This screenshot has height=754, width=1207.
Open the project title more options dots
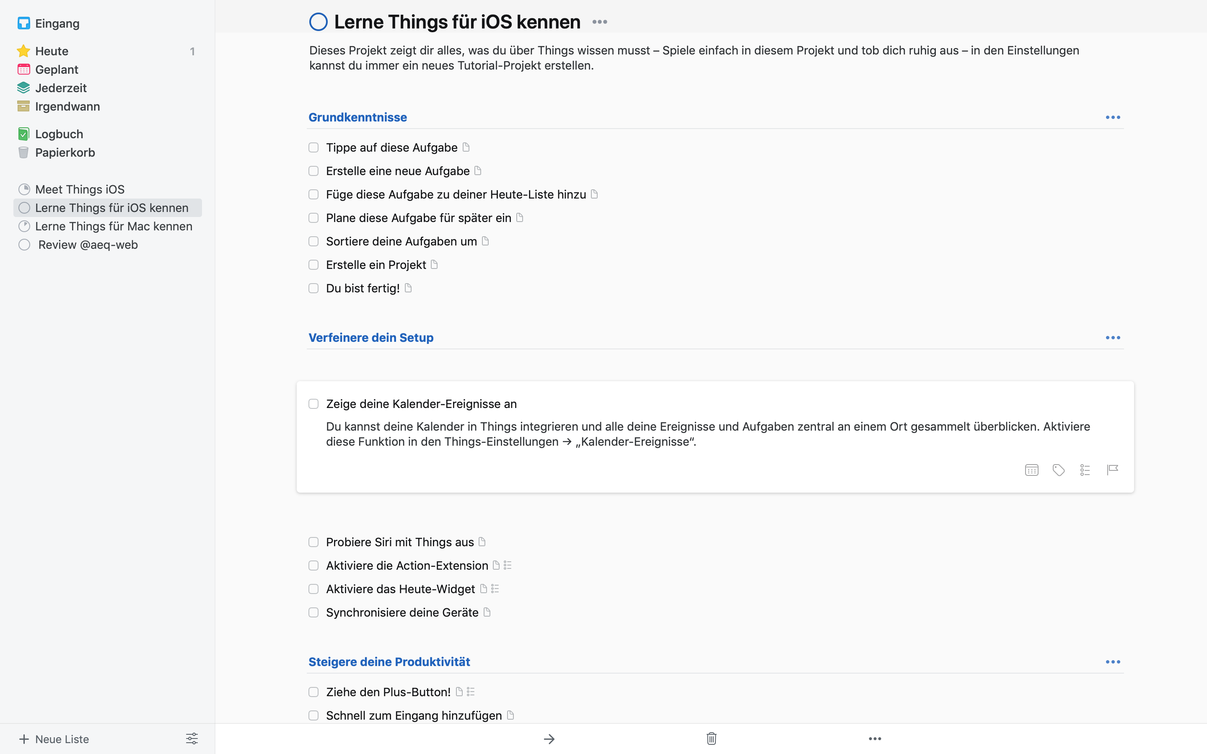(599, 22)
